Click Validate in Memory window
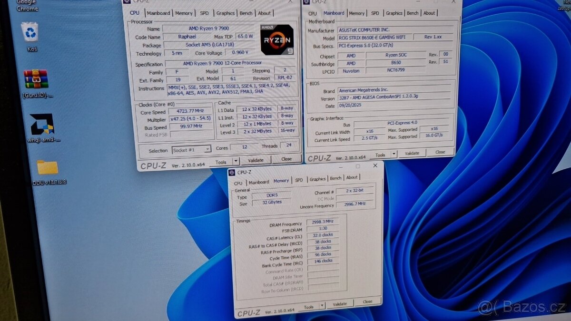Image resolution: width=571 pixels, height=321 pixels. [x=340, y=304]
